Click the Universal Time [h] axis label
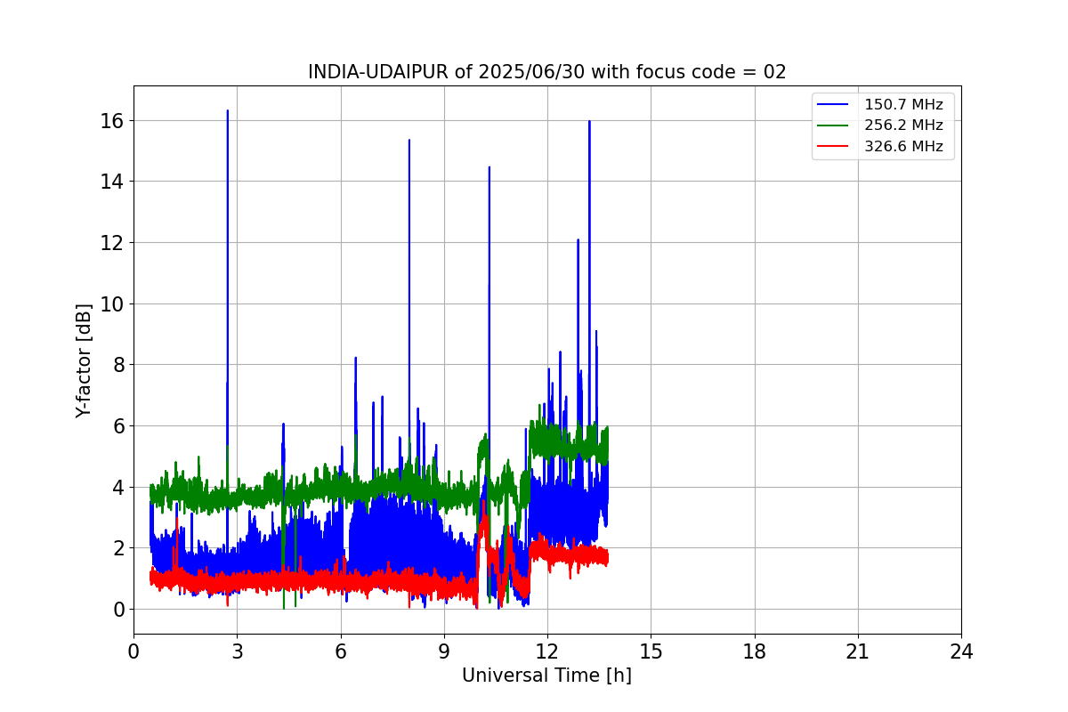1068x712 pixels. tap(546, 676)
